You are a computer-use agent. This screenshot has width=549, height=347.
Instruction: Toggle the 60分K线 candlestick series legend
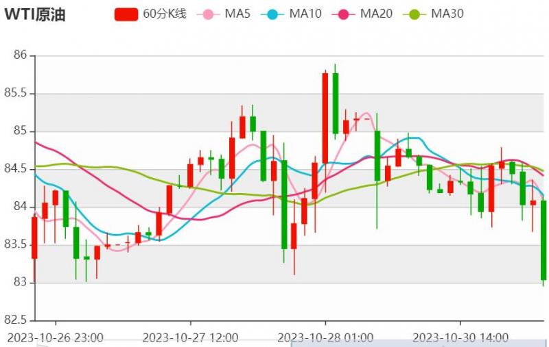click(150, 14)
